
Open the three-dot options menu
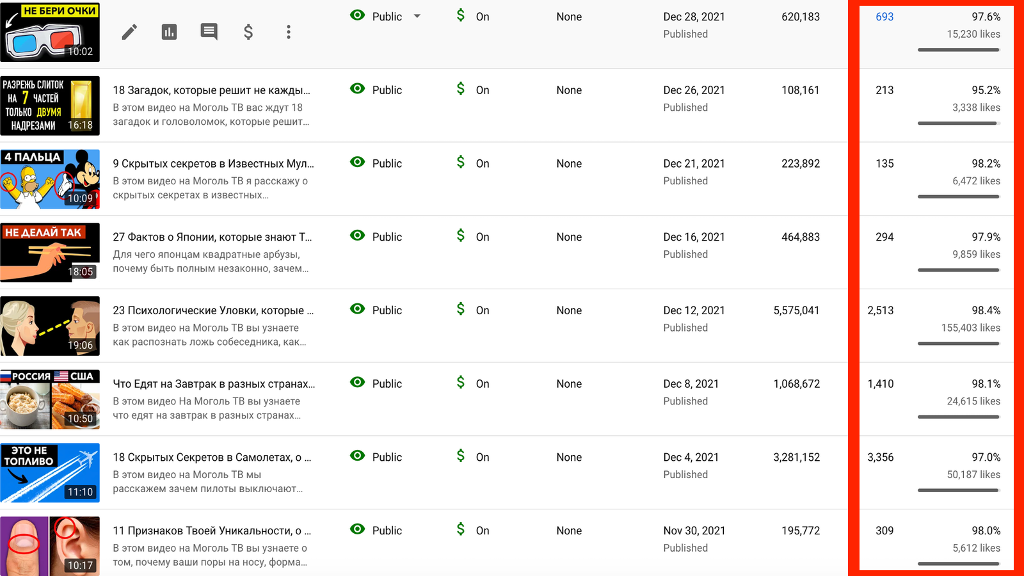coord(289,32)
